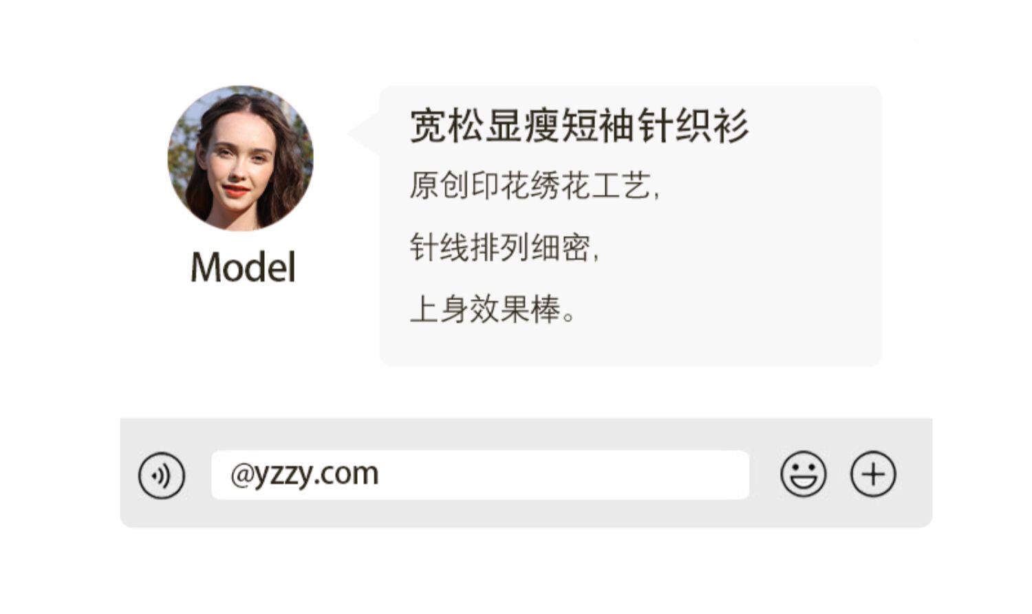Click the "Model" name label
This screenshot has width=1032, height=614.
coord(243,267)
